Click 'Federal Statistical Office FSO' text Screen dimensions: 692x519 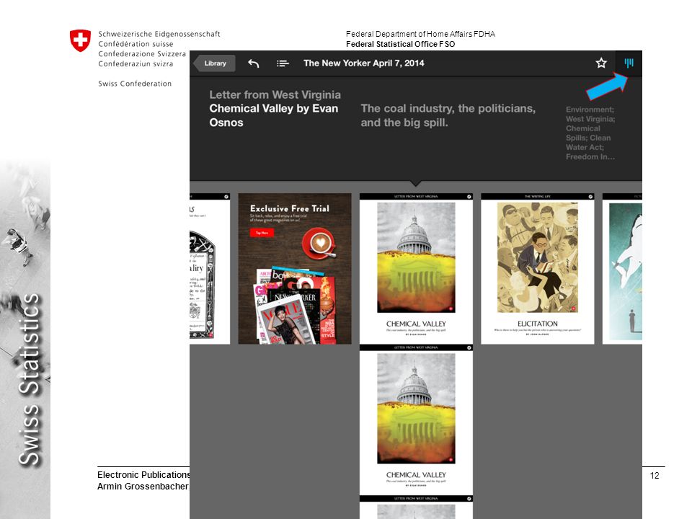point(400,44)
